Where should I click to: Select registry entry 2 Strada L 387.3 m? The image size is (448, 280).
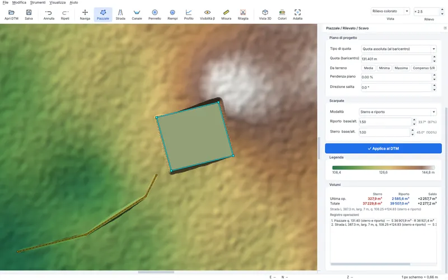point(383,225)
